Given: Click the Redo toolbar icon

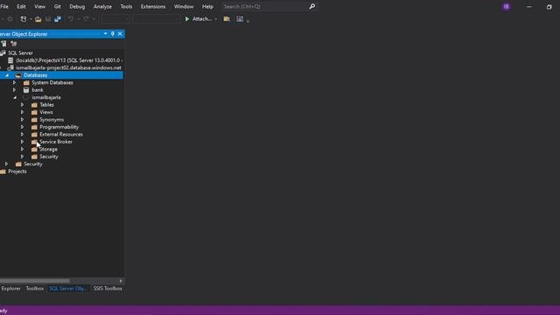Looking at the screenshot, I should point(86,19).
